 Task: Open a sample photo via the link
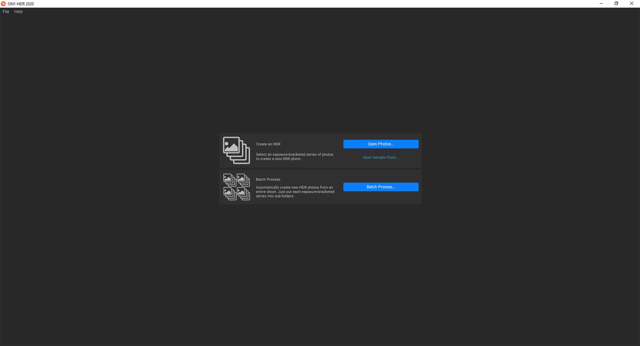click(x=381, y=158)
